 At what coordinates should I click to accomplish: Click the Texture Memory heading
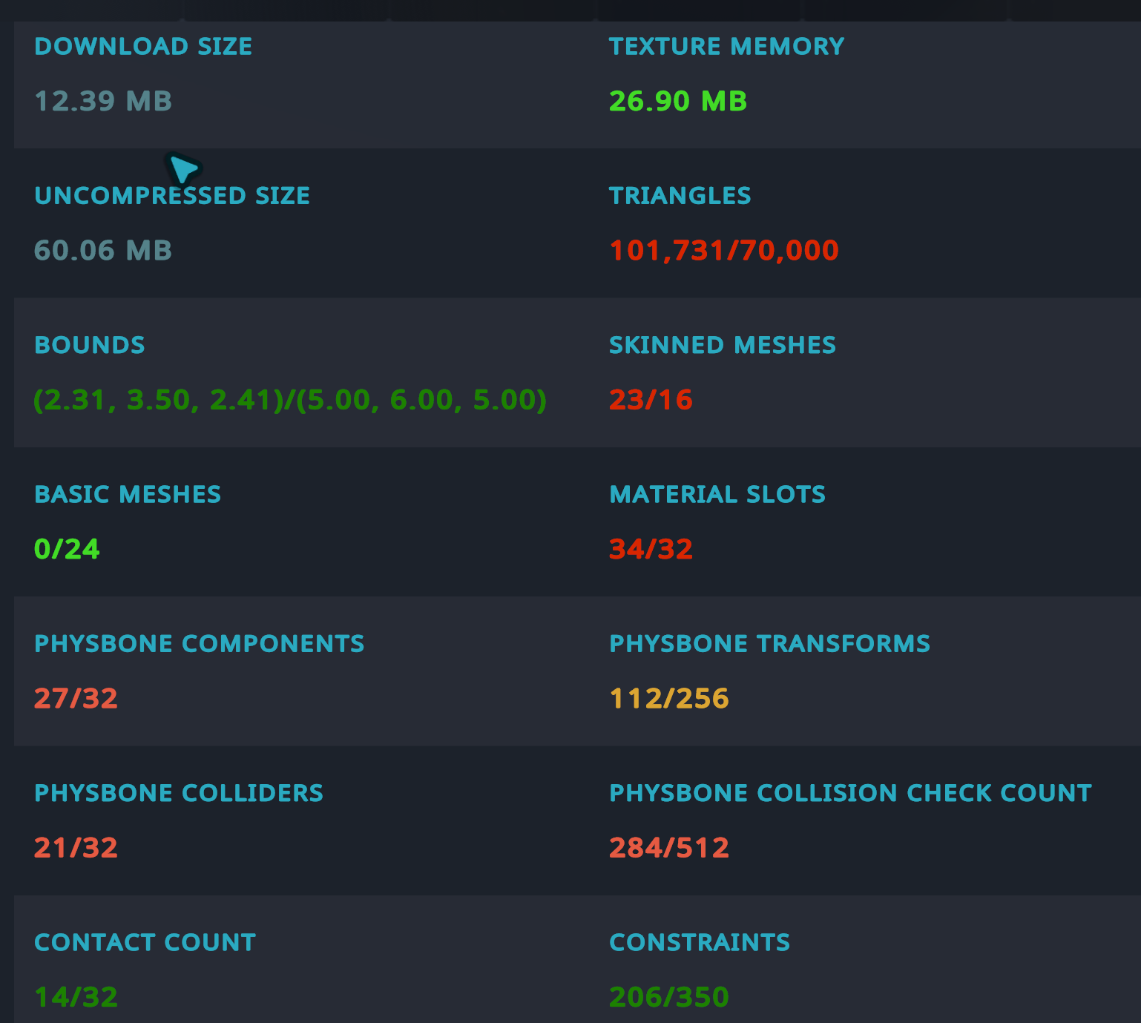[726, 47]
